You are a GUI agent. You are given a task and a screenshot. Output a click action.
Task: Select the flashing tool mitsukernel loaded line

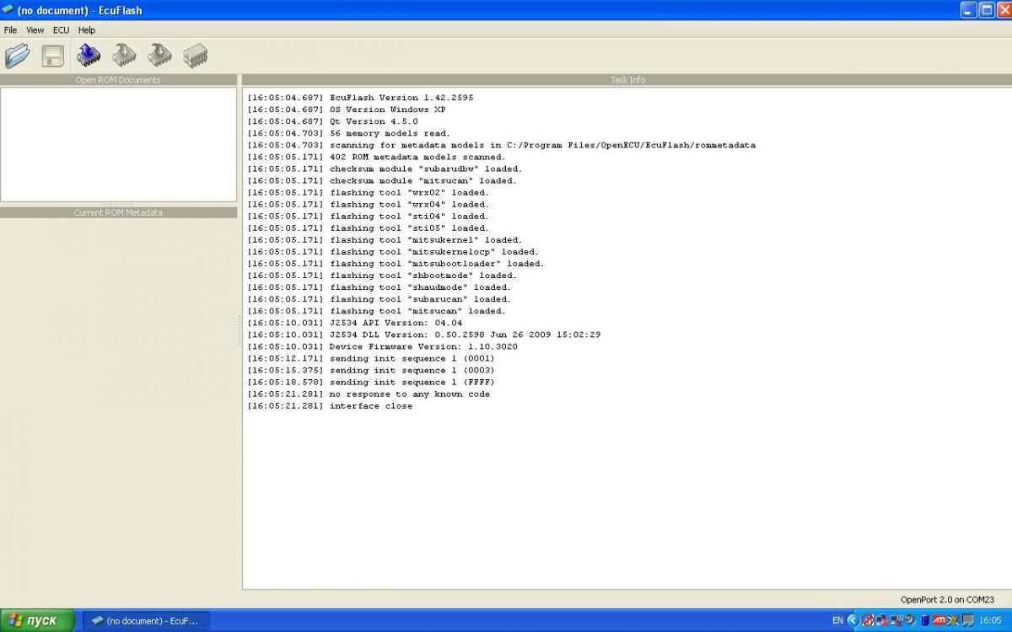pyautogui.click(x=385, y=239)
